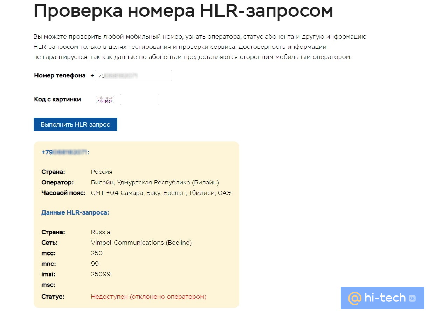Viewport: 428px width, 313px height.
Task: Click the GMT +04 time zone value
Action: (161, 193)
